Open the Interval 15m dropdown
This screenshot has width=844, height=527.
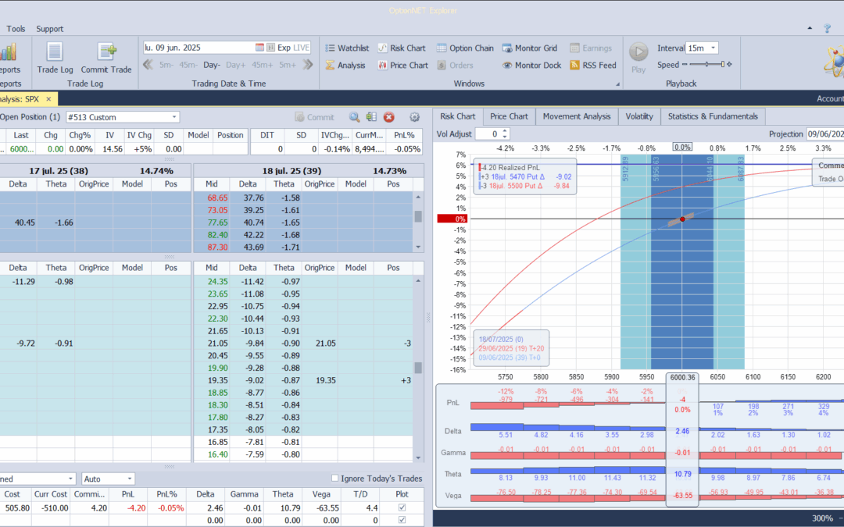[x=713, y=48]
